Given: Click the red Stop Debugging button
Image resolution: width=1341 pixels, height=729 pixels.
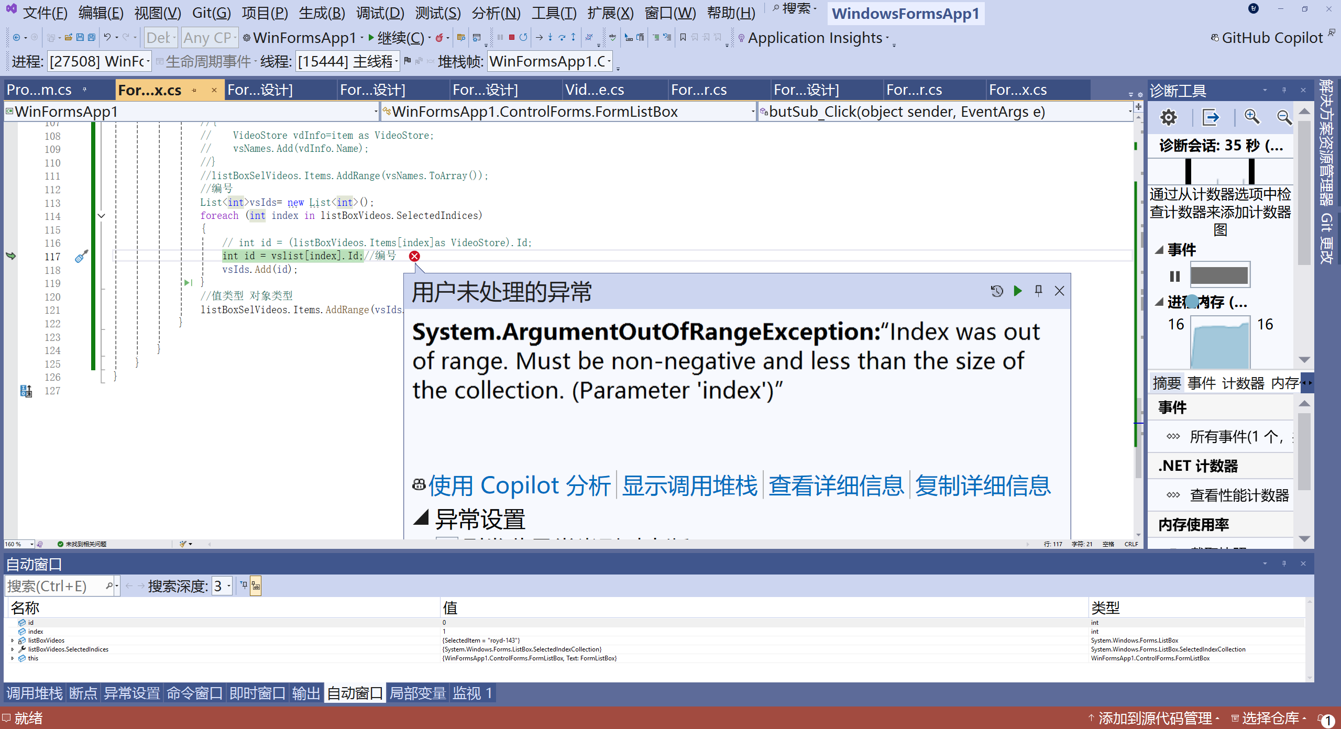Looking at the screenshot, I should pyautogui.click(x=511, y=37).
